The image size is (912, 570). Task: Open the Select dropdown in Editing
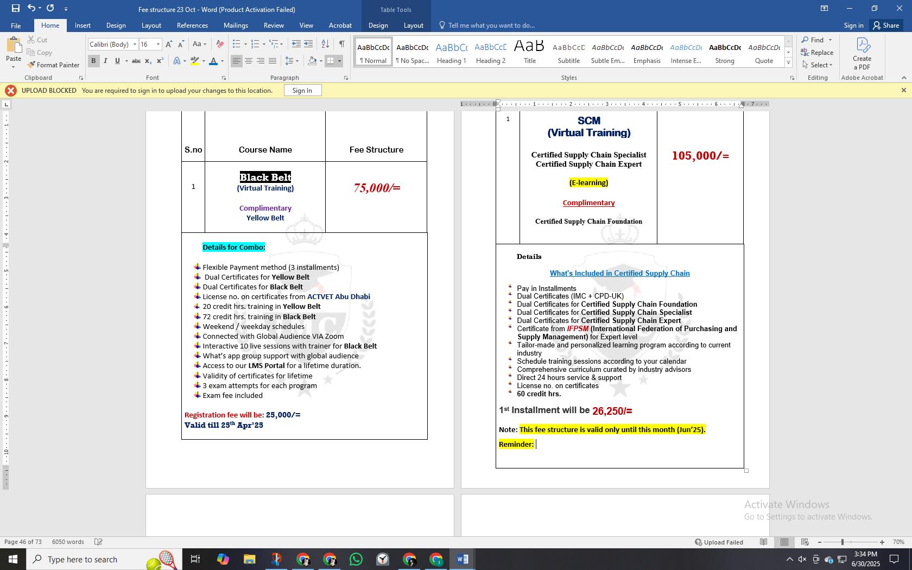tap(817, 65)
